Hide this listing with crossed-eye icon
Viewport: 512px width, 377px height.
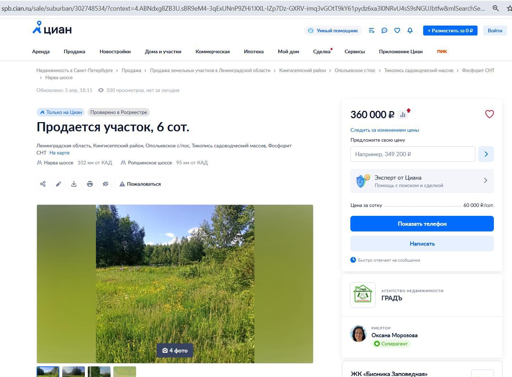click(106, 184)
